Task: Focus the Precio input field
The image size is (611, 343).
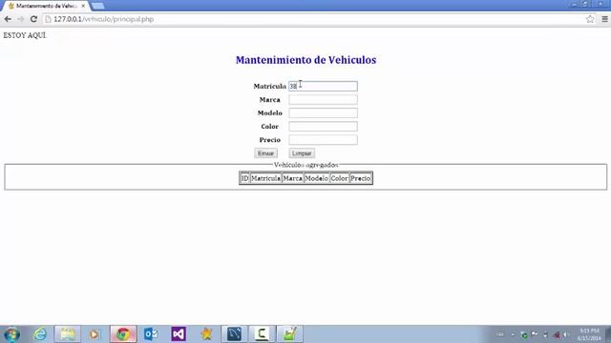Action: tap(323, 140)
